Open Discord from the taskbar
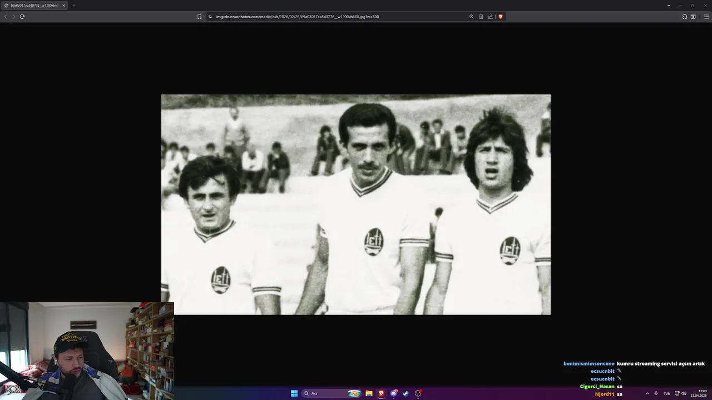Viewport: 712px width, 400px height. (x=393, y=393)
